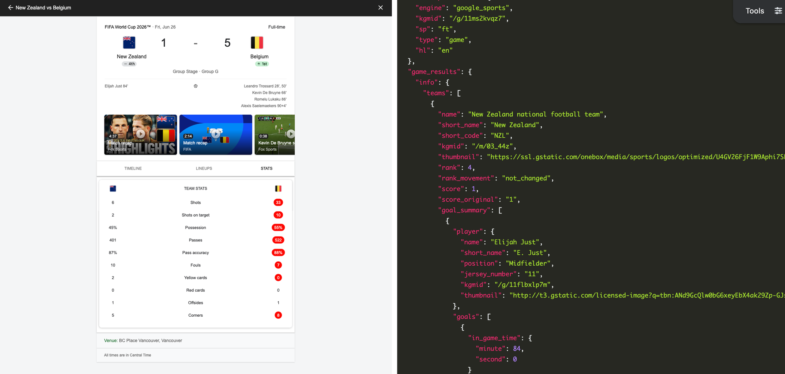Click the "player" key in JSON

[468, 232]
